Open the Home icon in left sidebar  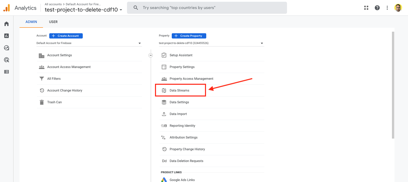[x=6, y=24]
